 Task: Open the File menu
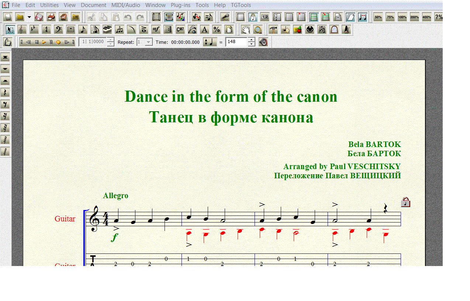pos(16,5)
